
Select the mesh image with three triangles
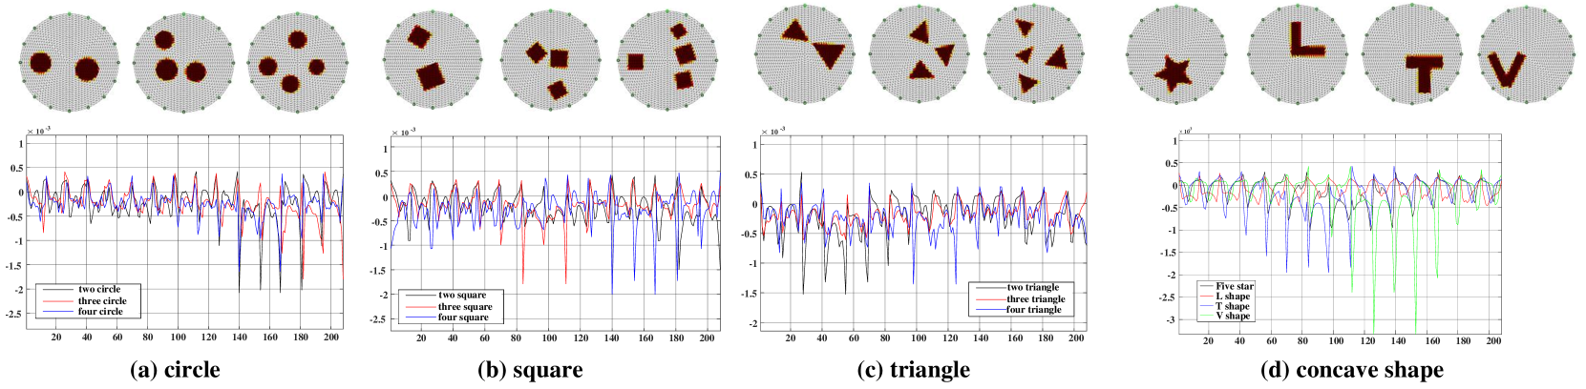click(920, 53)
